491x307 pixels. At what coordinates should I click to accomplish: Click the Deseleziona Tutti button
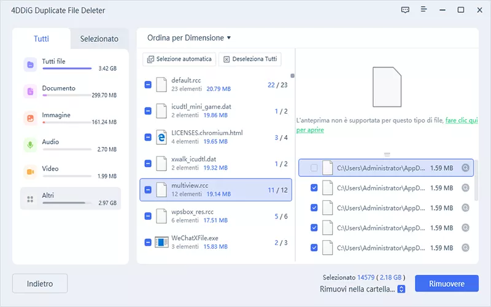coord(250,59)
